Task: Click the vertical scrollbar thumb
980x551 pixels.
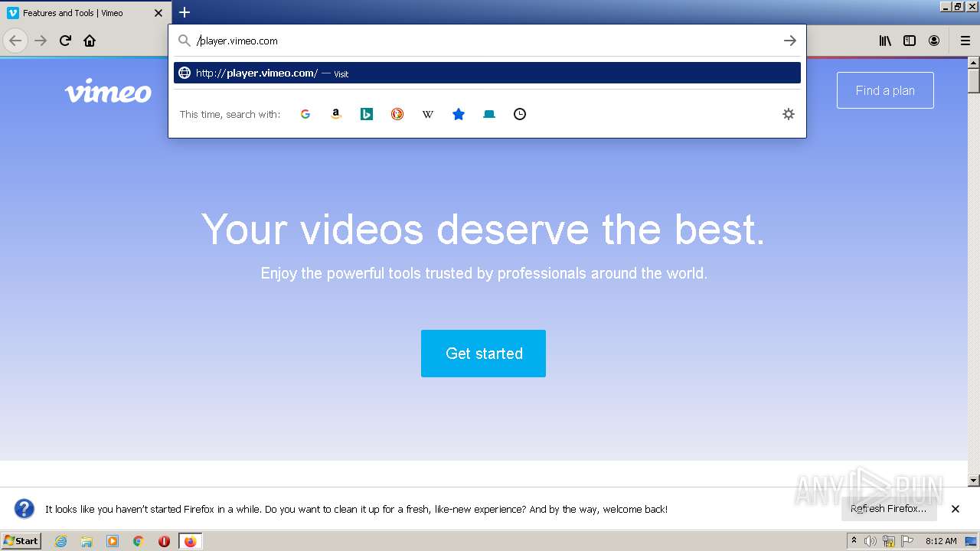Action: [974, 80]
